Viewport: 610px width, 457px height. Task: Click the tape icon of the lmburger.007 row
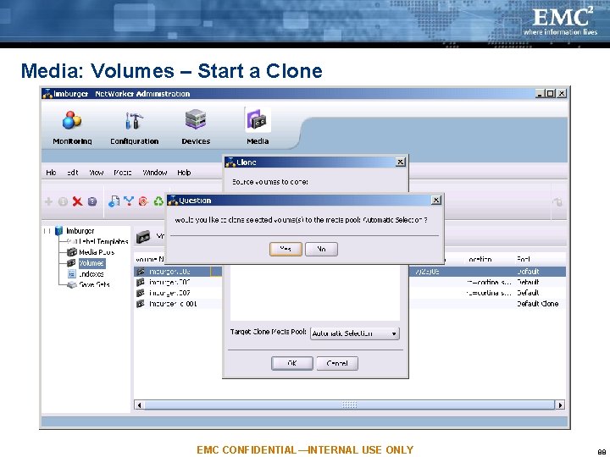click(141, 293)
